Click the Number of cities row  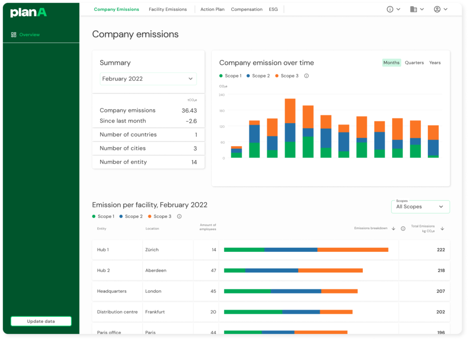(x=149, y=148)
